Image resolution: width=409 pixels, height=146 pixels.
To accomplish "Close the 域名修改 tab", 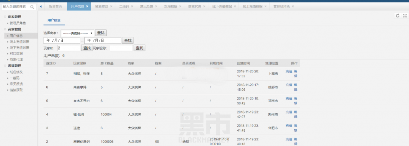I will click(111, 6).
